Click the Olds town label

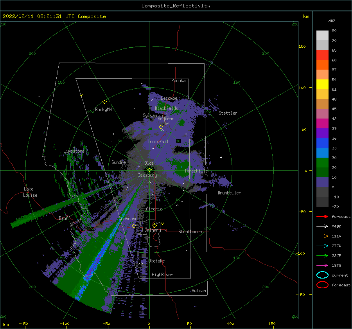click(x=149, y=163)
